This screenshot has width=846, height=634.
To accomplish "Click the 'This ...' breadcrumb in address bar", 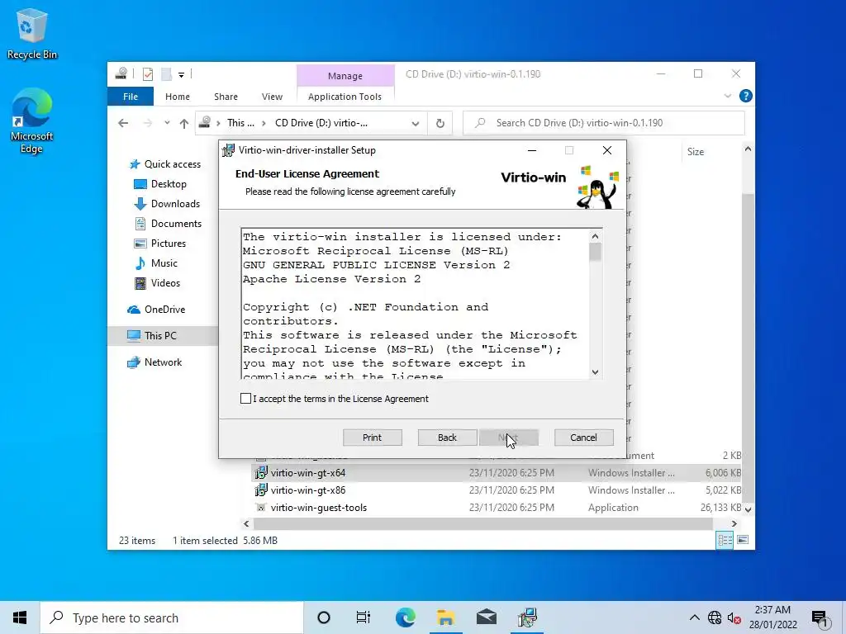I will tap(240, 123).
